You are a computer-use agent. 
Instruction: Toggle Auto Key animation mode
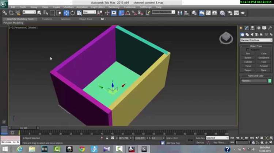pyautogui.click(x=200, y=138)
